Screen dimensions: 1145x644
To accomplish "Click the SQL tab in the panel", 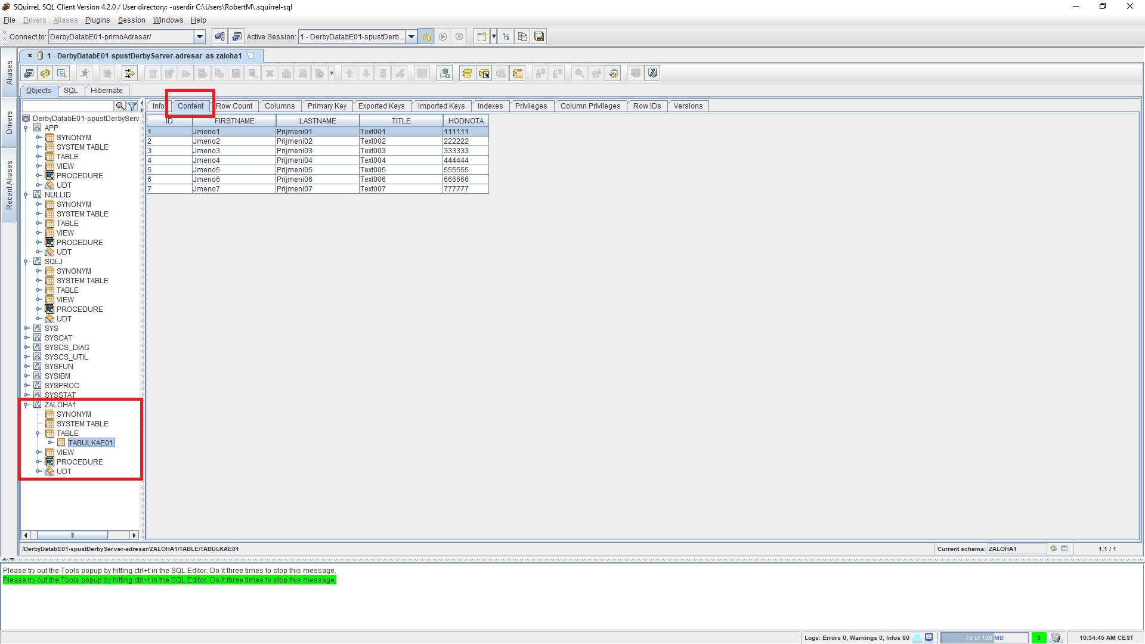I will [x=71, y=89].
